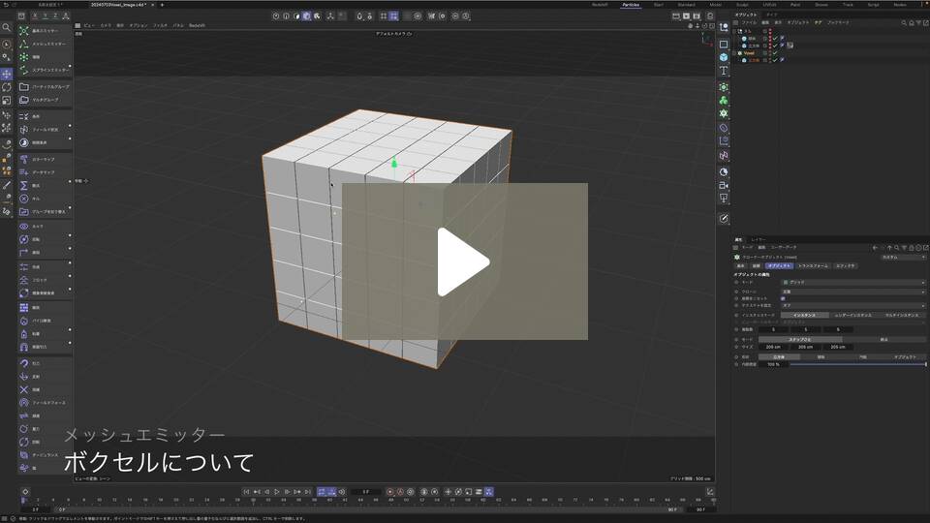Toggle Y axis lock button
The width and height of the screenshot is (930, 523).
[x=46, y=16]
